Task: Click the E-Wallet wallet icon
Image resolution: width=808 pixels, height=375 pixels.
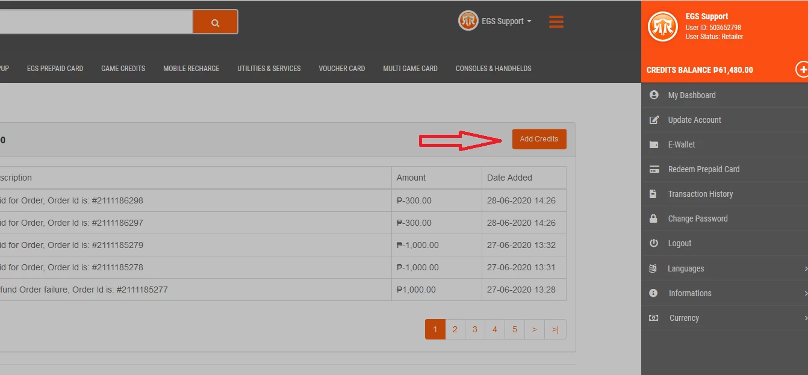Action: [654, 144]
